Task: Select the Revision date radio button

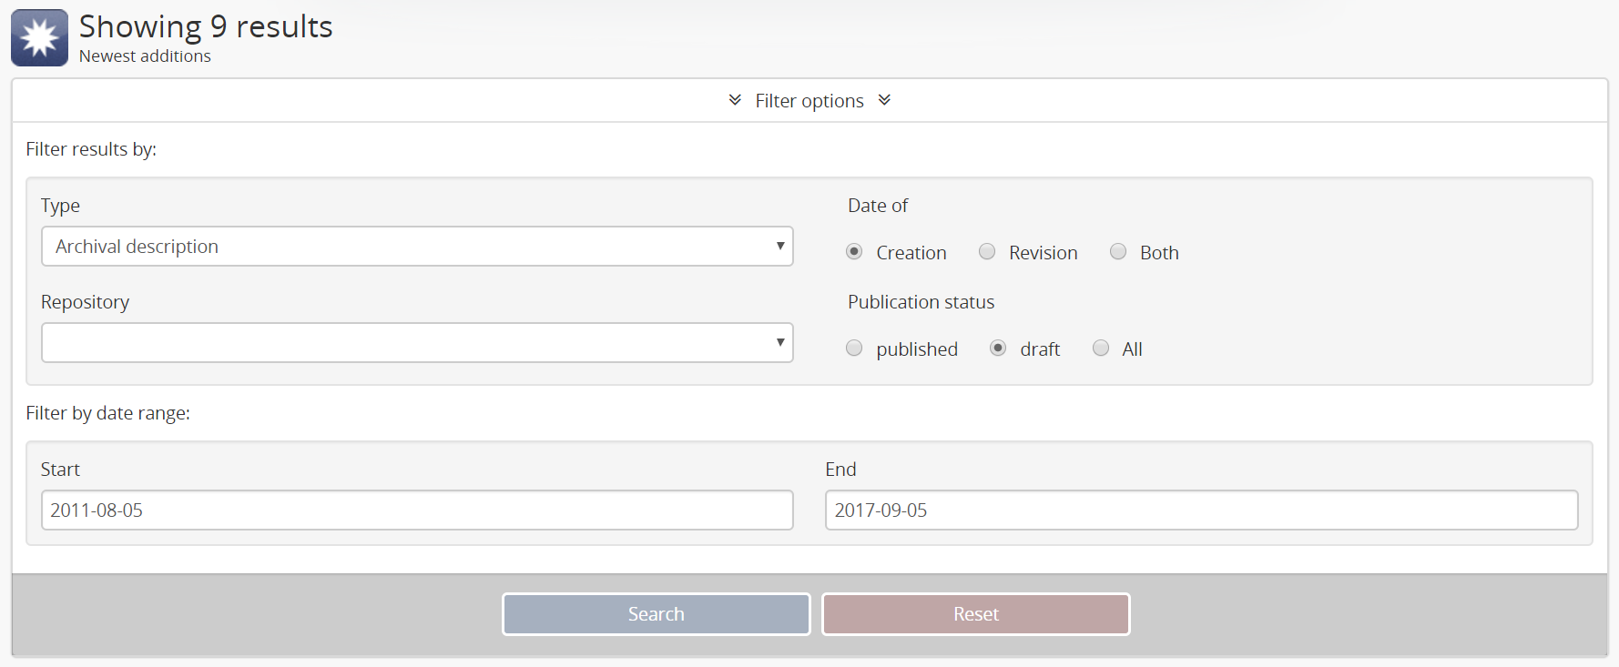Action: (x=987, y=252)
